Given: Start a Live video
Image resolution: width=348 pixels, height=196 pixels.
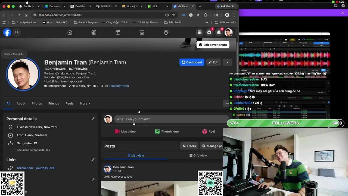Looking at the screenshot, I should (125, 131).
